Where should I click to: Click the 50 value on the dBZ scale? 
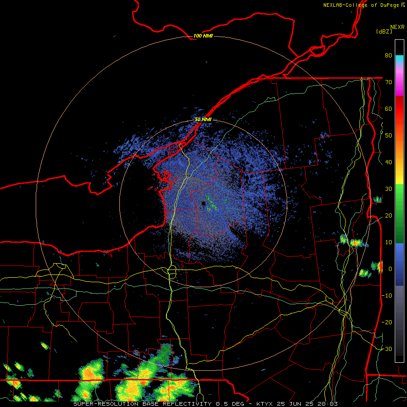[388, 136]
